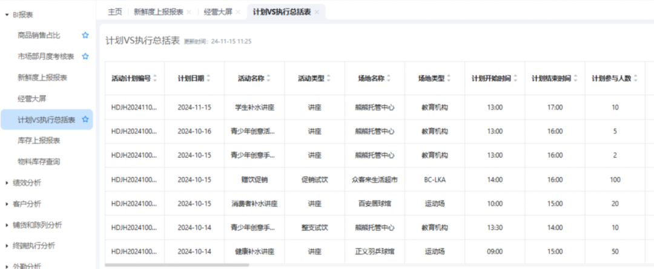Expand the 铺货和陈列分析 menu group
The height and width of the screenshot is (269, 654).
[7, 225]
